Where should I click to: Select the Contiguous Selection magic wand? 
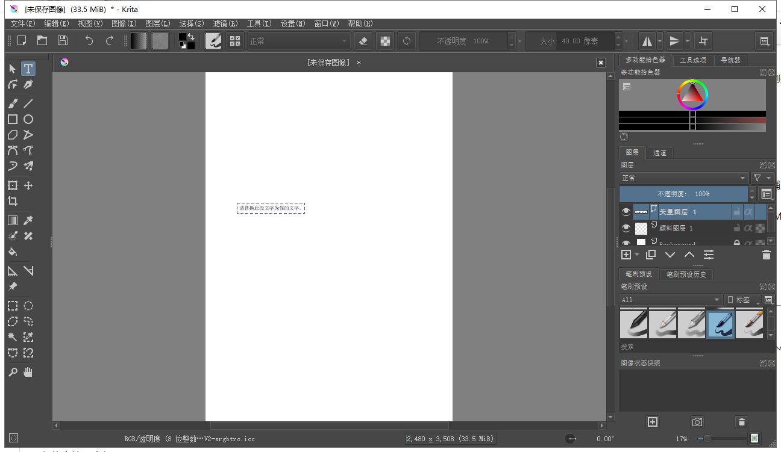(13, 337)
